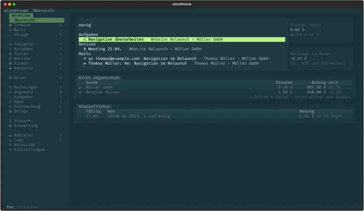This screenshot has width=364, height=211.
Task: Click the calendar icon beside Termine
Action: click(10, 25)
